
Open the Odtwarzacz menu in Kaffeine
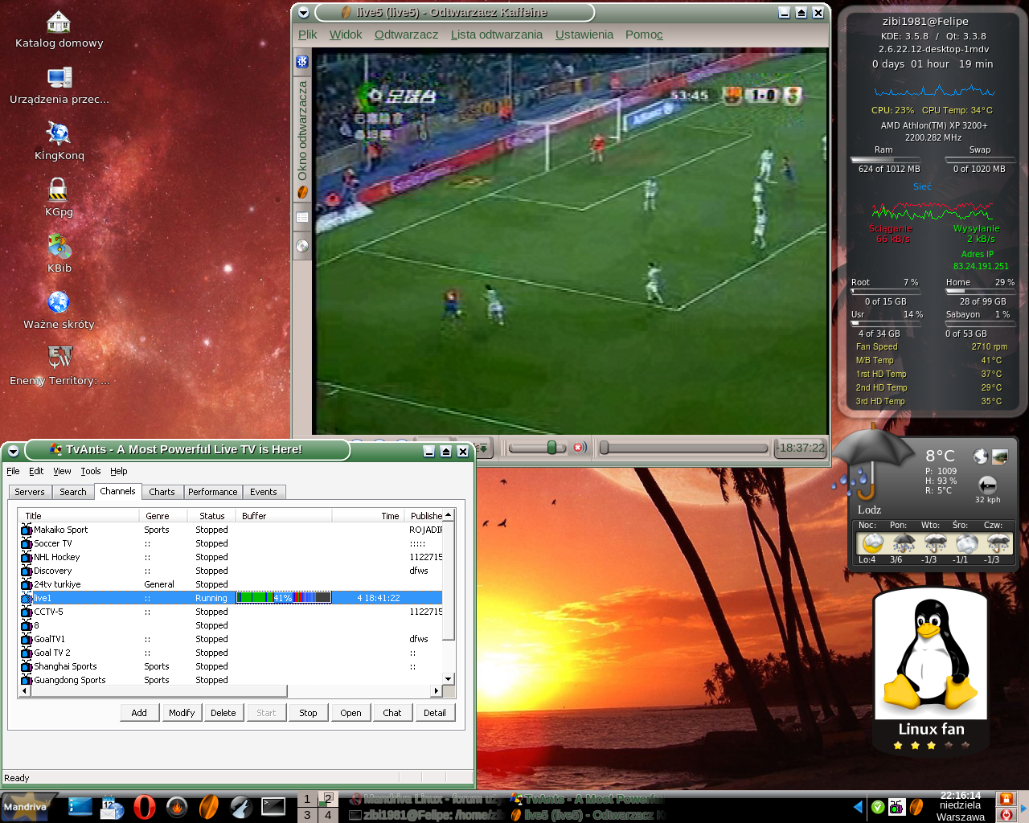pos(406,35)
